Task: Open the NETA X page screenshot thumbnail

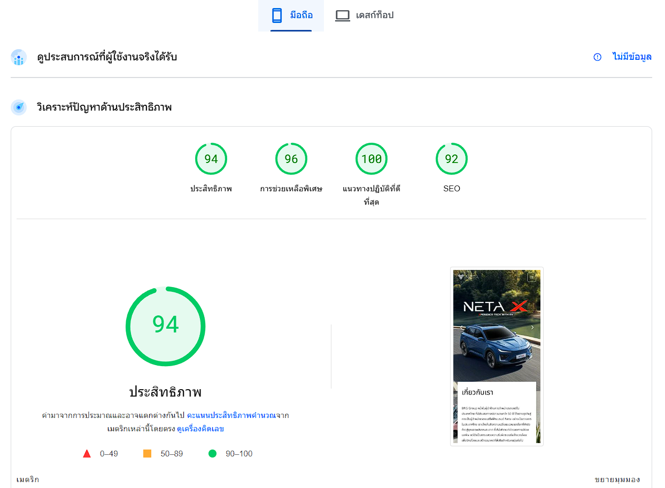Action: (497, 357)
